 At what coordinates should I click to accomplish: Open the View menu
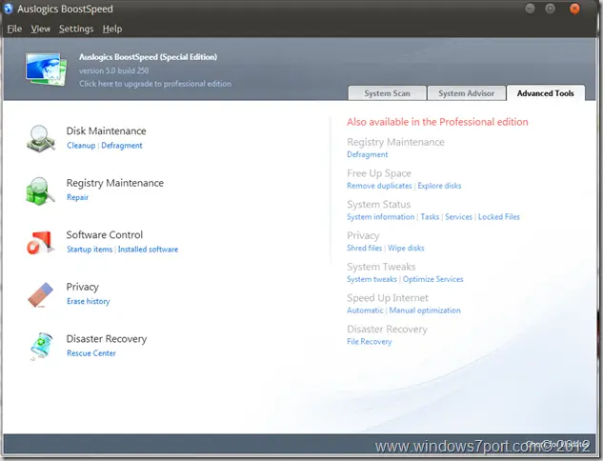[40, 29]
